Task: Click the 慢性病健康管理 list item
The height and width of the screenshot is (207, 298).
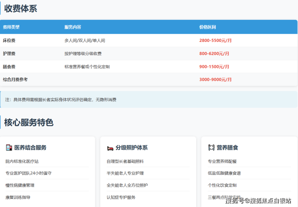Action: click(20, 185)
